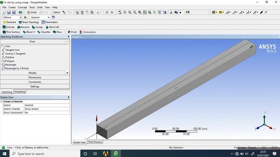This screenshot has width=280, height=157.
Task: Click the Undo button
Action: pyautogui.click(x=32, y=12)
